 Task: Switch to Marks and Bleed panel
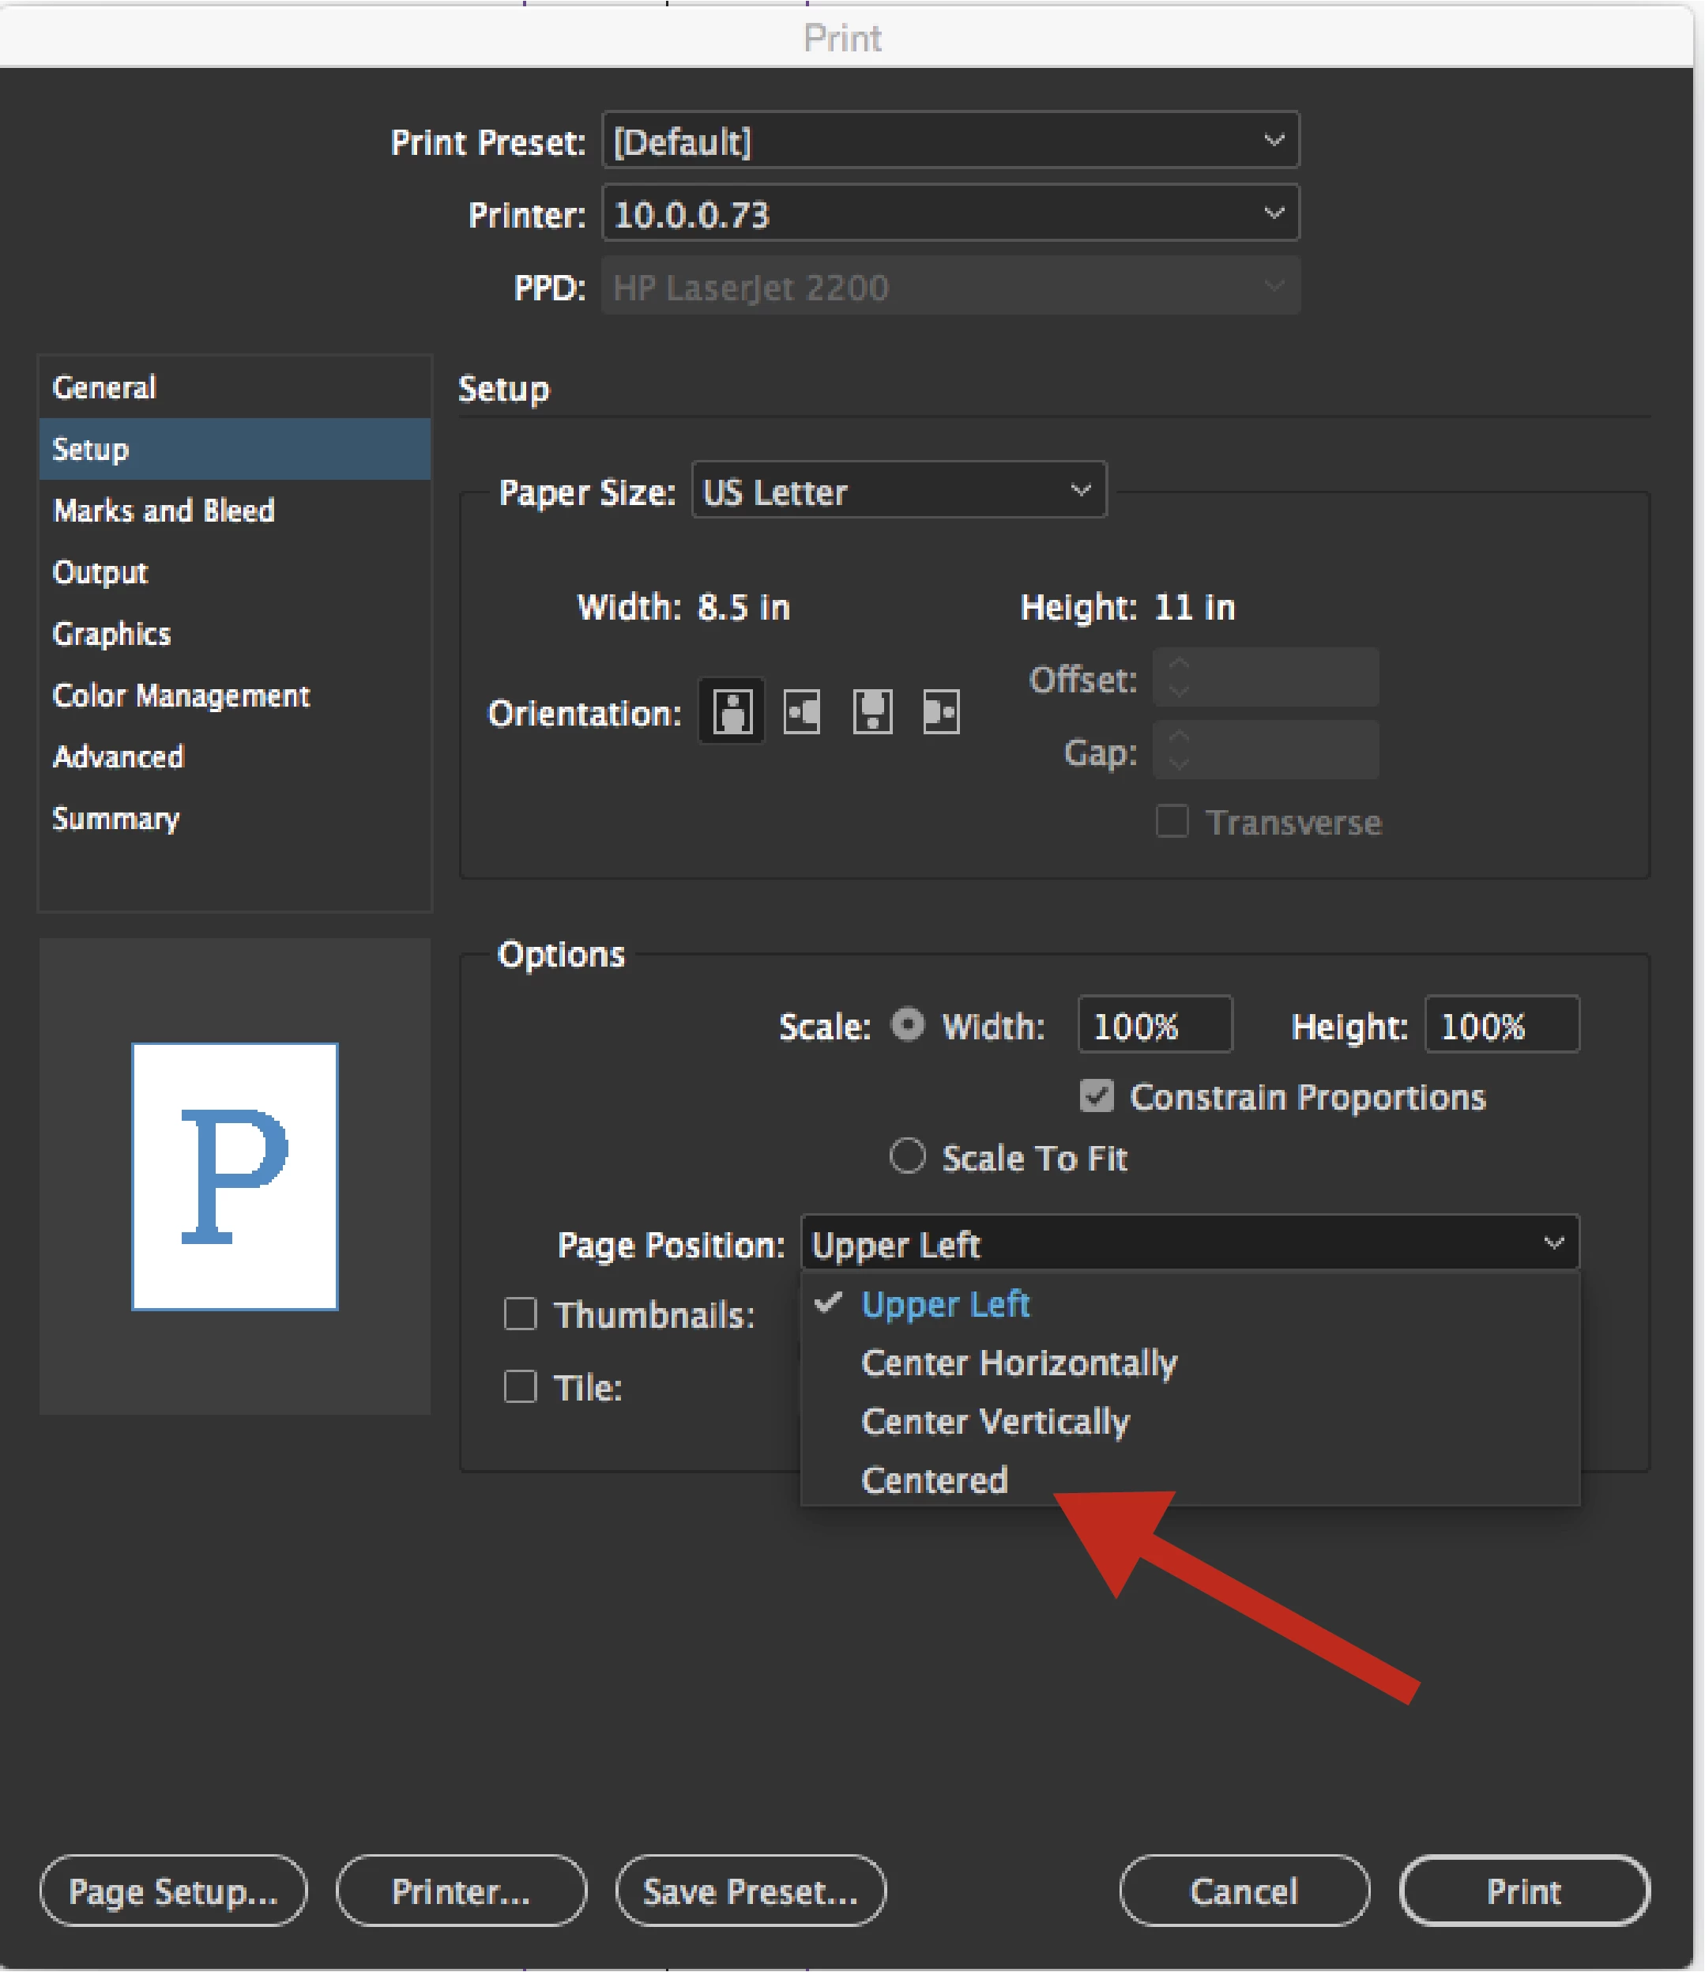point(164,511)
